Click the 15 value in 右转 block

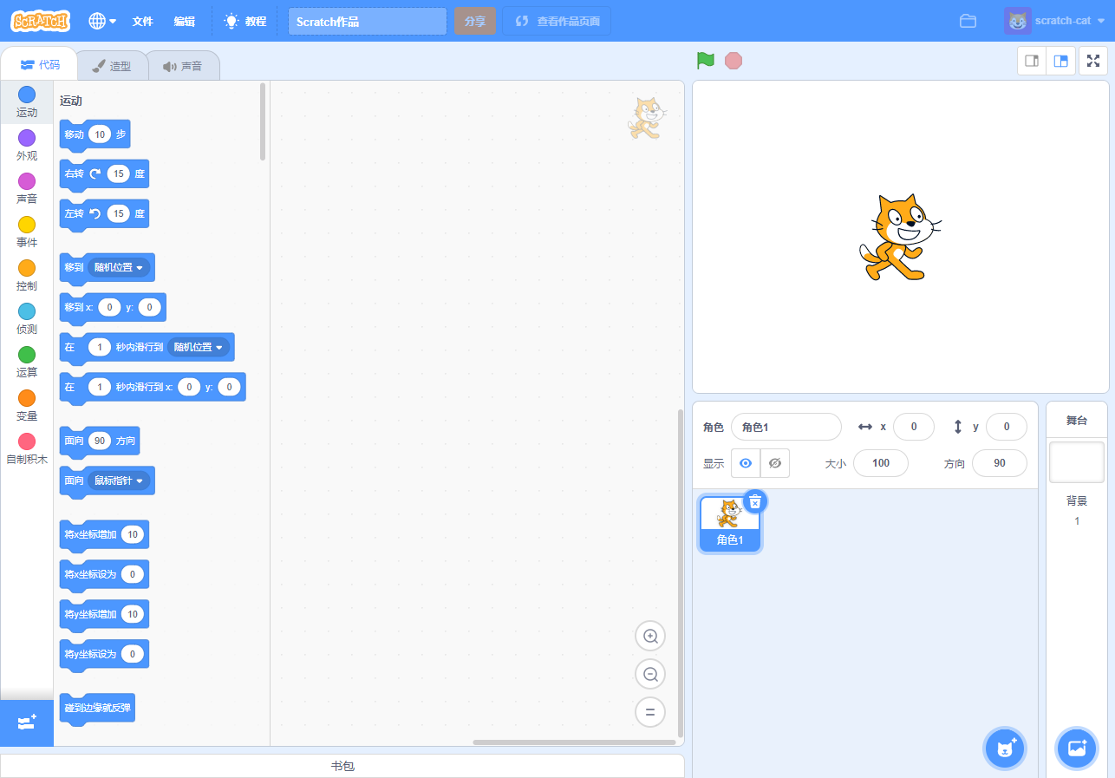[119, 173]
